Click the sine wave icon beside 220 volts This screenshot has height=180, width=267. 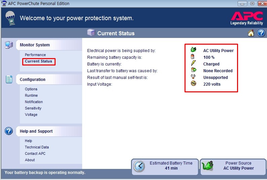click(194, 83)
